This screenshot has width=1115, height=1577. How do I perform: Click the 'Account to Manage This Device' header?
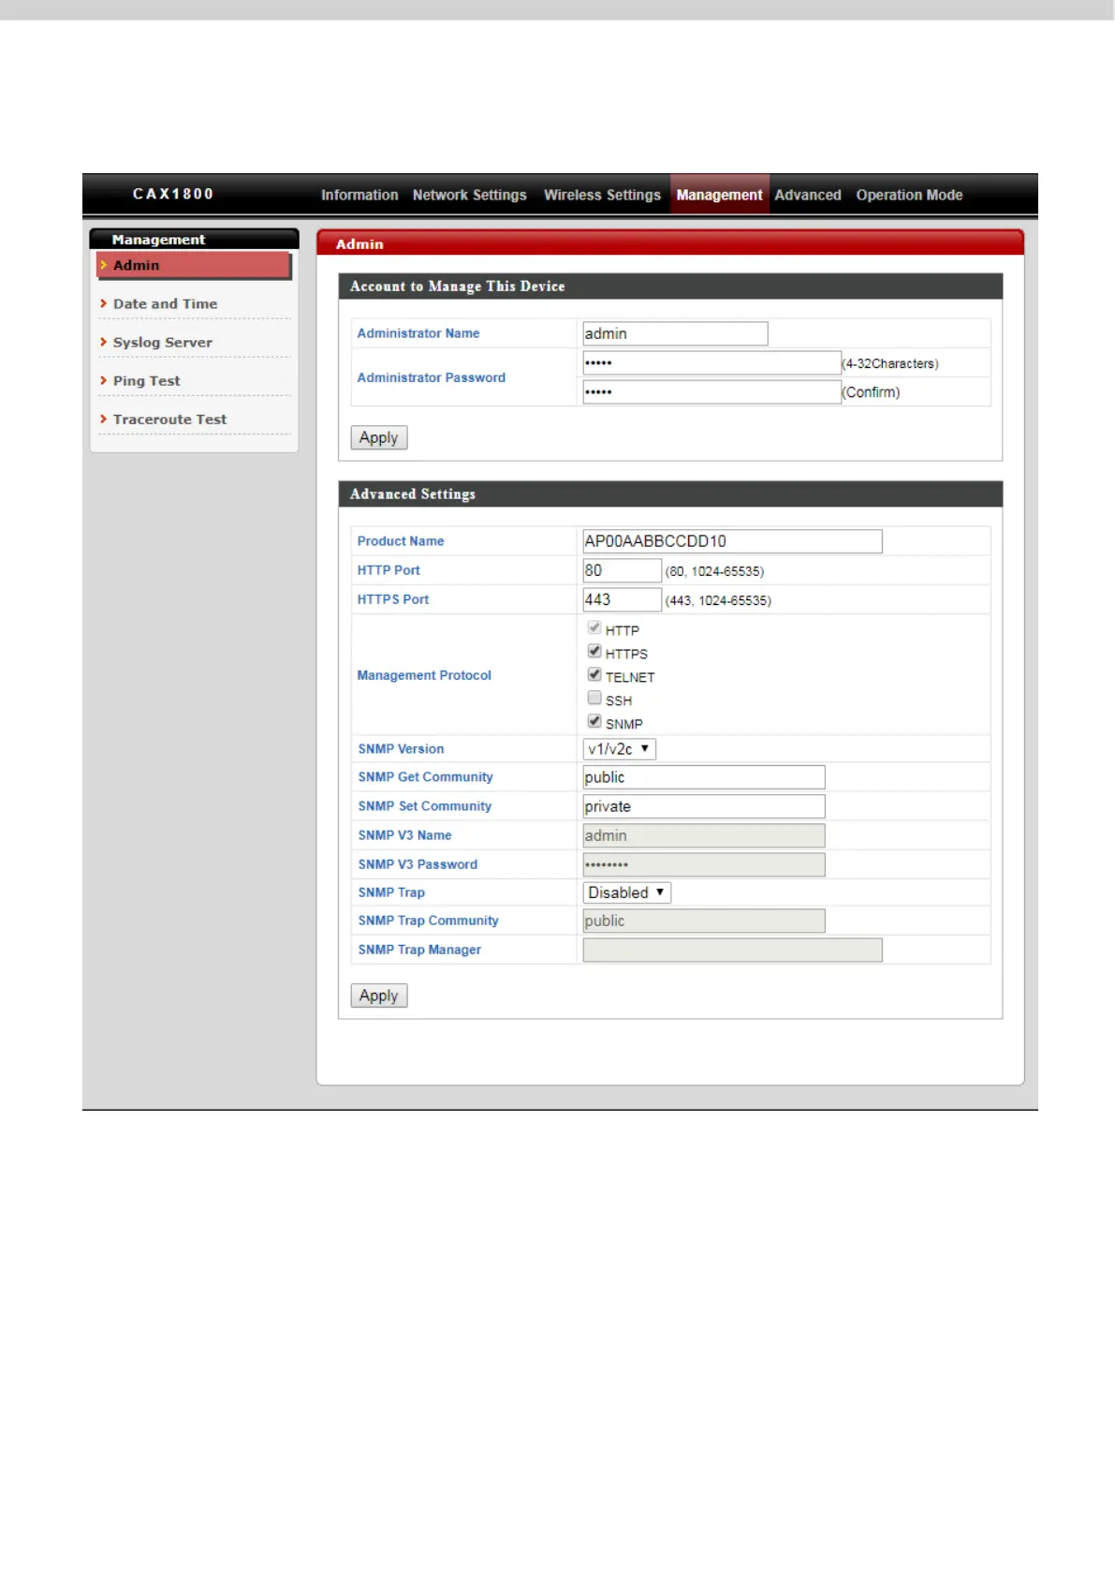457,287
